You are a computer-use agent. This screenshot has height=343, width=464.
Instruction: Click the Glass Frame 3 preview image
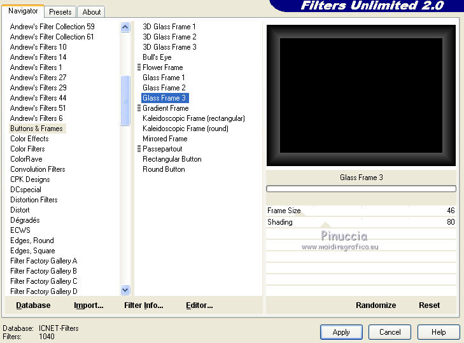(x=361, y=95)
